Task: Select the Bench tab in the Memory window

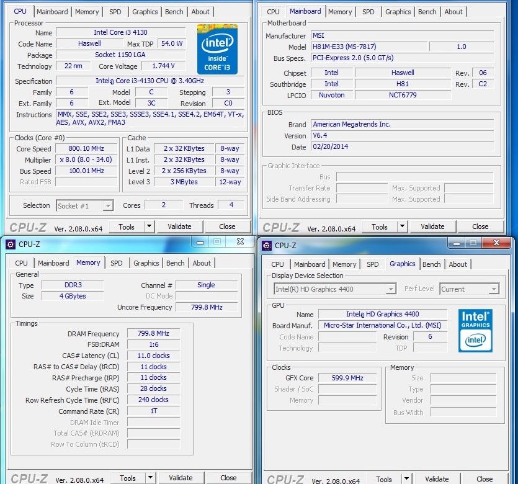Action: [176, 263]
